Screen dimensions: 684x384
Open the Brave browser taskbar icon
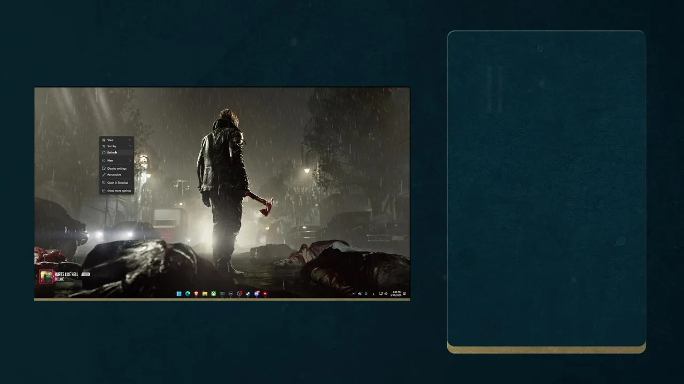point(196,294)
